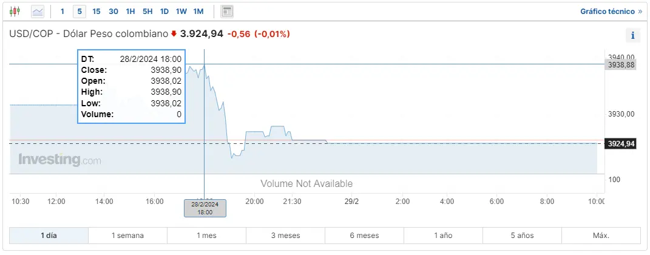Image resolution: width=650 pixels, height=255 pixels.
Task: Set the 1D daily interval
Action: (164, 11)
